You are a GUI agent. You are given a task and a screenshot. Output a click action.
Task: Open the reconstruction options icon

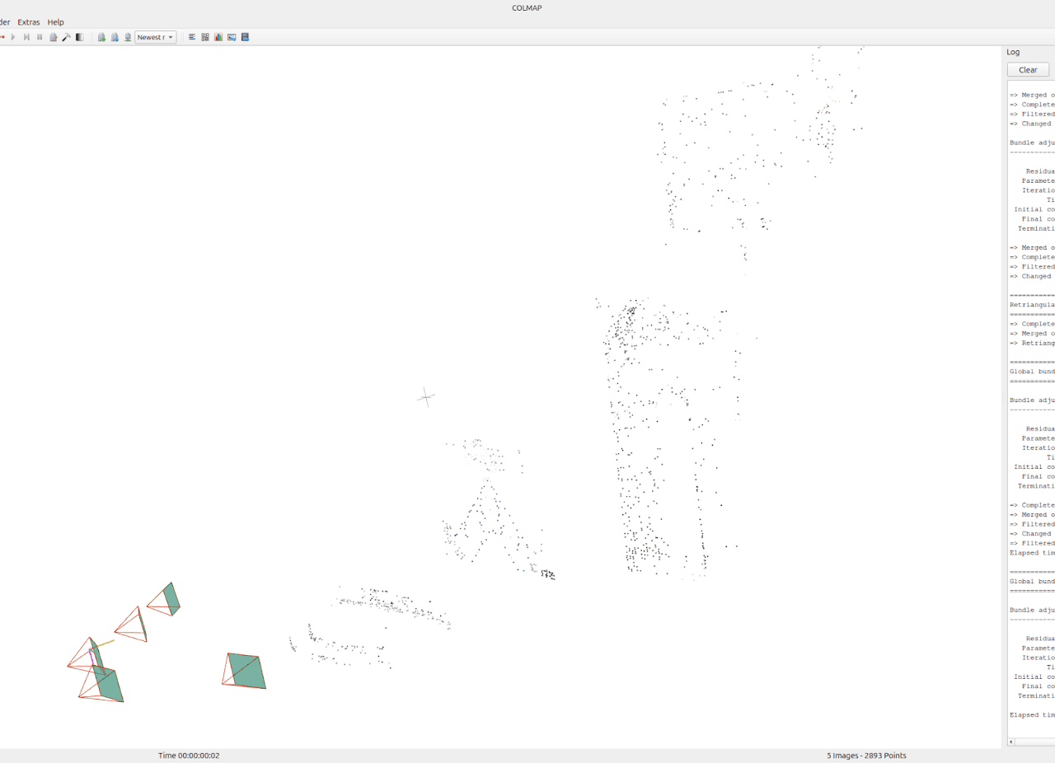(53, 37)
